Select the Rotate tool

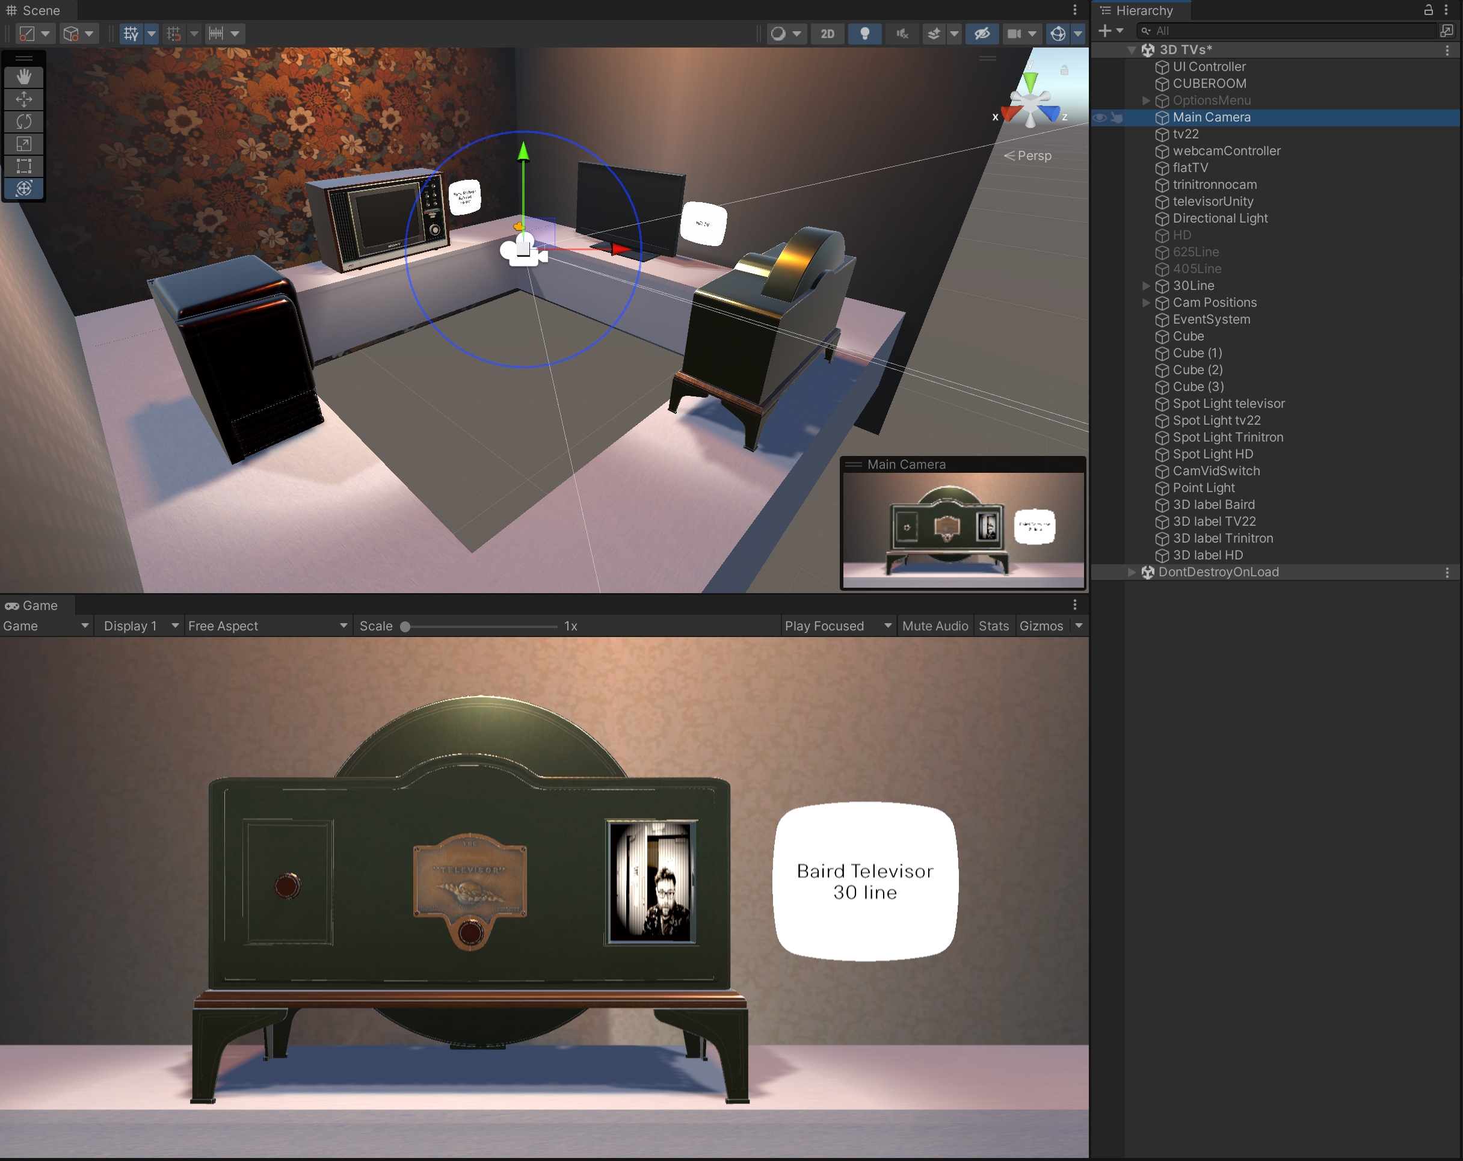tap(23, 122)
